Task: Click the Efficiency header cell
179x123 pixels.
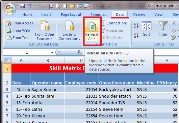Action: (167, 79)
